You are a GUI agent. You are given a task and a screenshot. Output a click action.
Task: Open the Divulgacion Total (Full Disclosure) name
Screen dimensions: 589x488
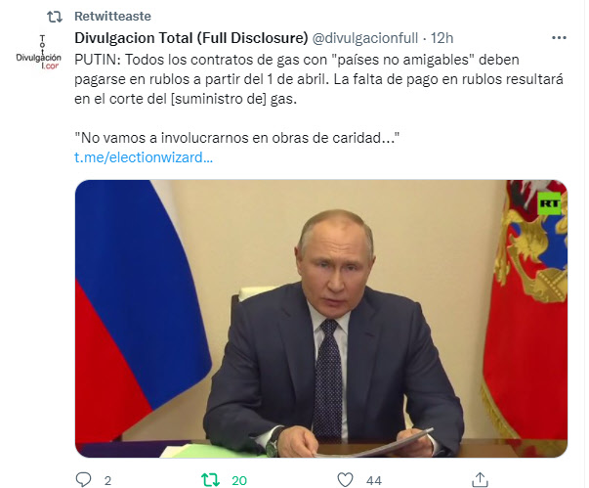[x=191, y=38]
